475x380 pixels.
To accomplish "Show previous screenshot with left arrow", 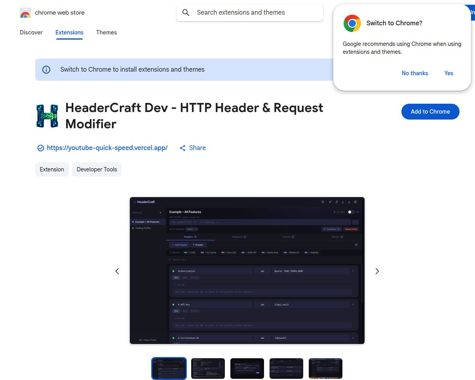I will coord(117,271).
